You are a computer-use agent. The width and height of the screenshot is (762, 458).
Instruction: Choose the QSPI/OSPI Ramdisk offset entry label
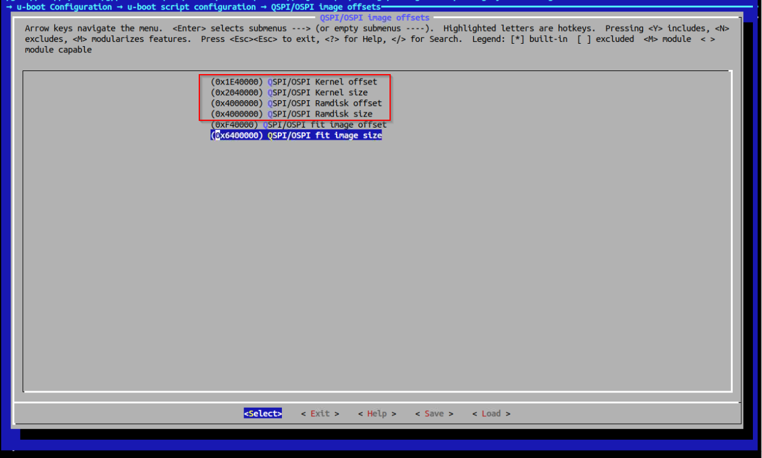pos(324,103)
